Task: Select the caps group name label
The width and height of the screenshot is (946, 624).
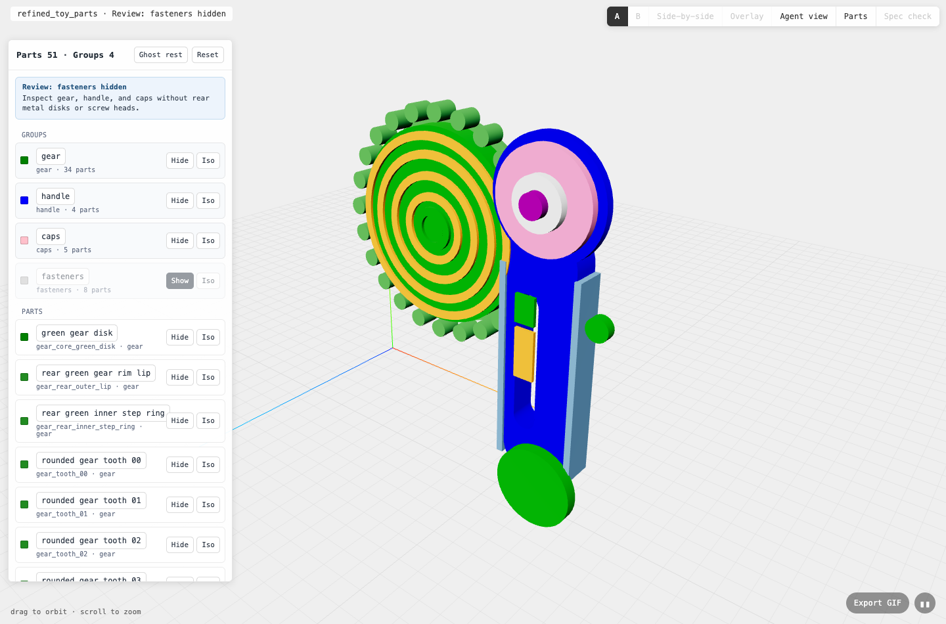Action: tap(51, 236)
